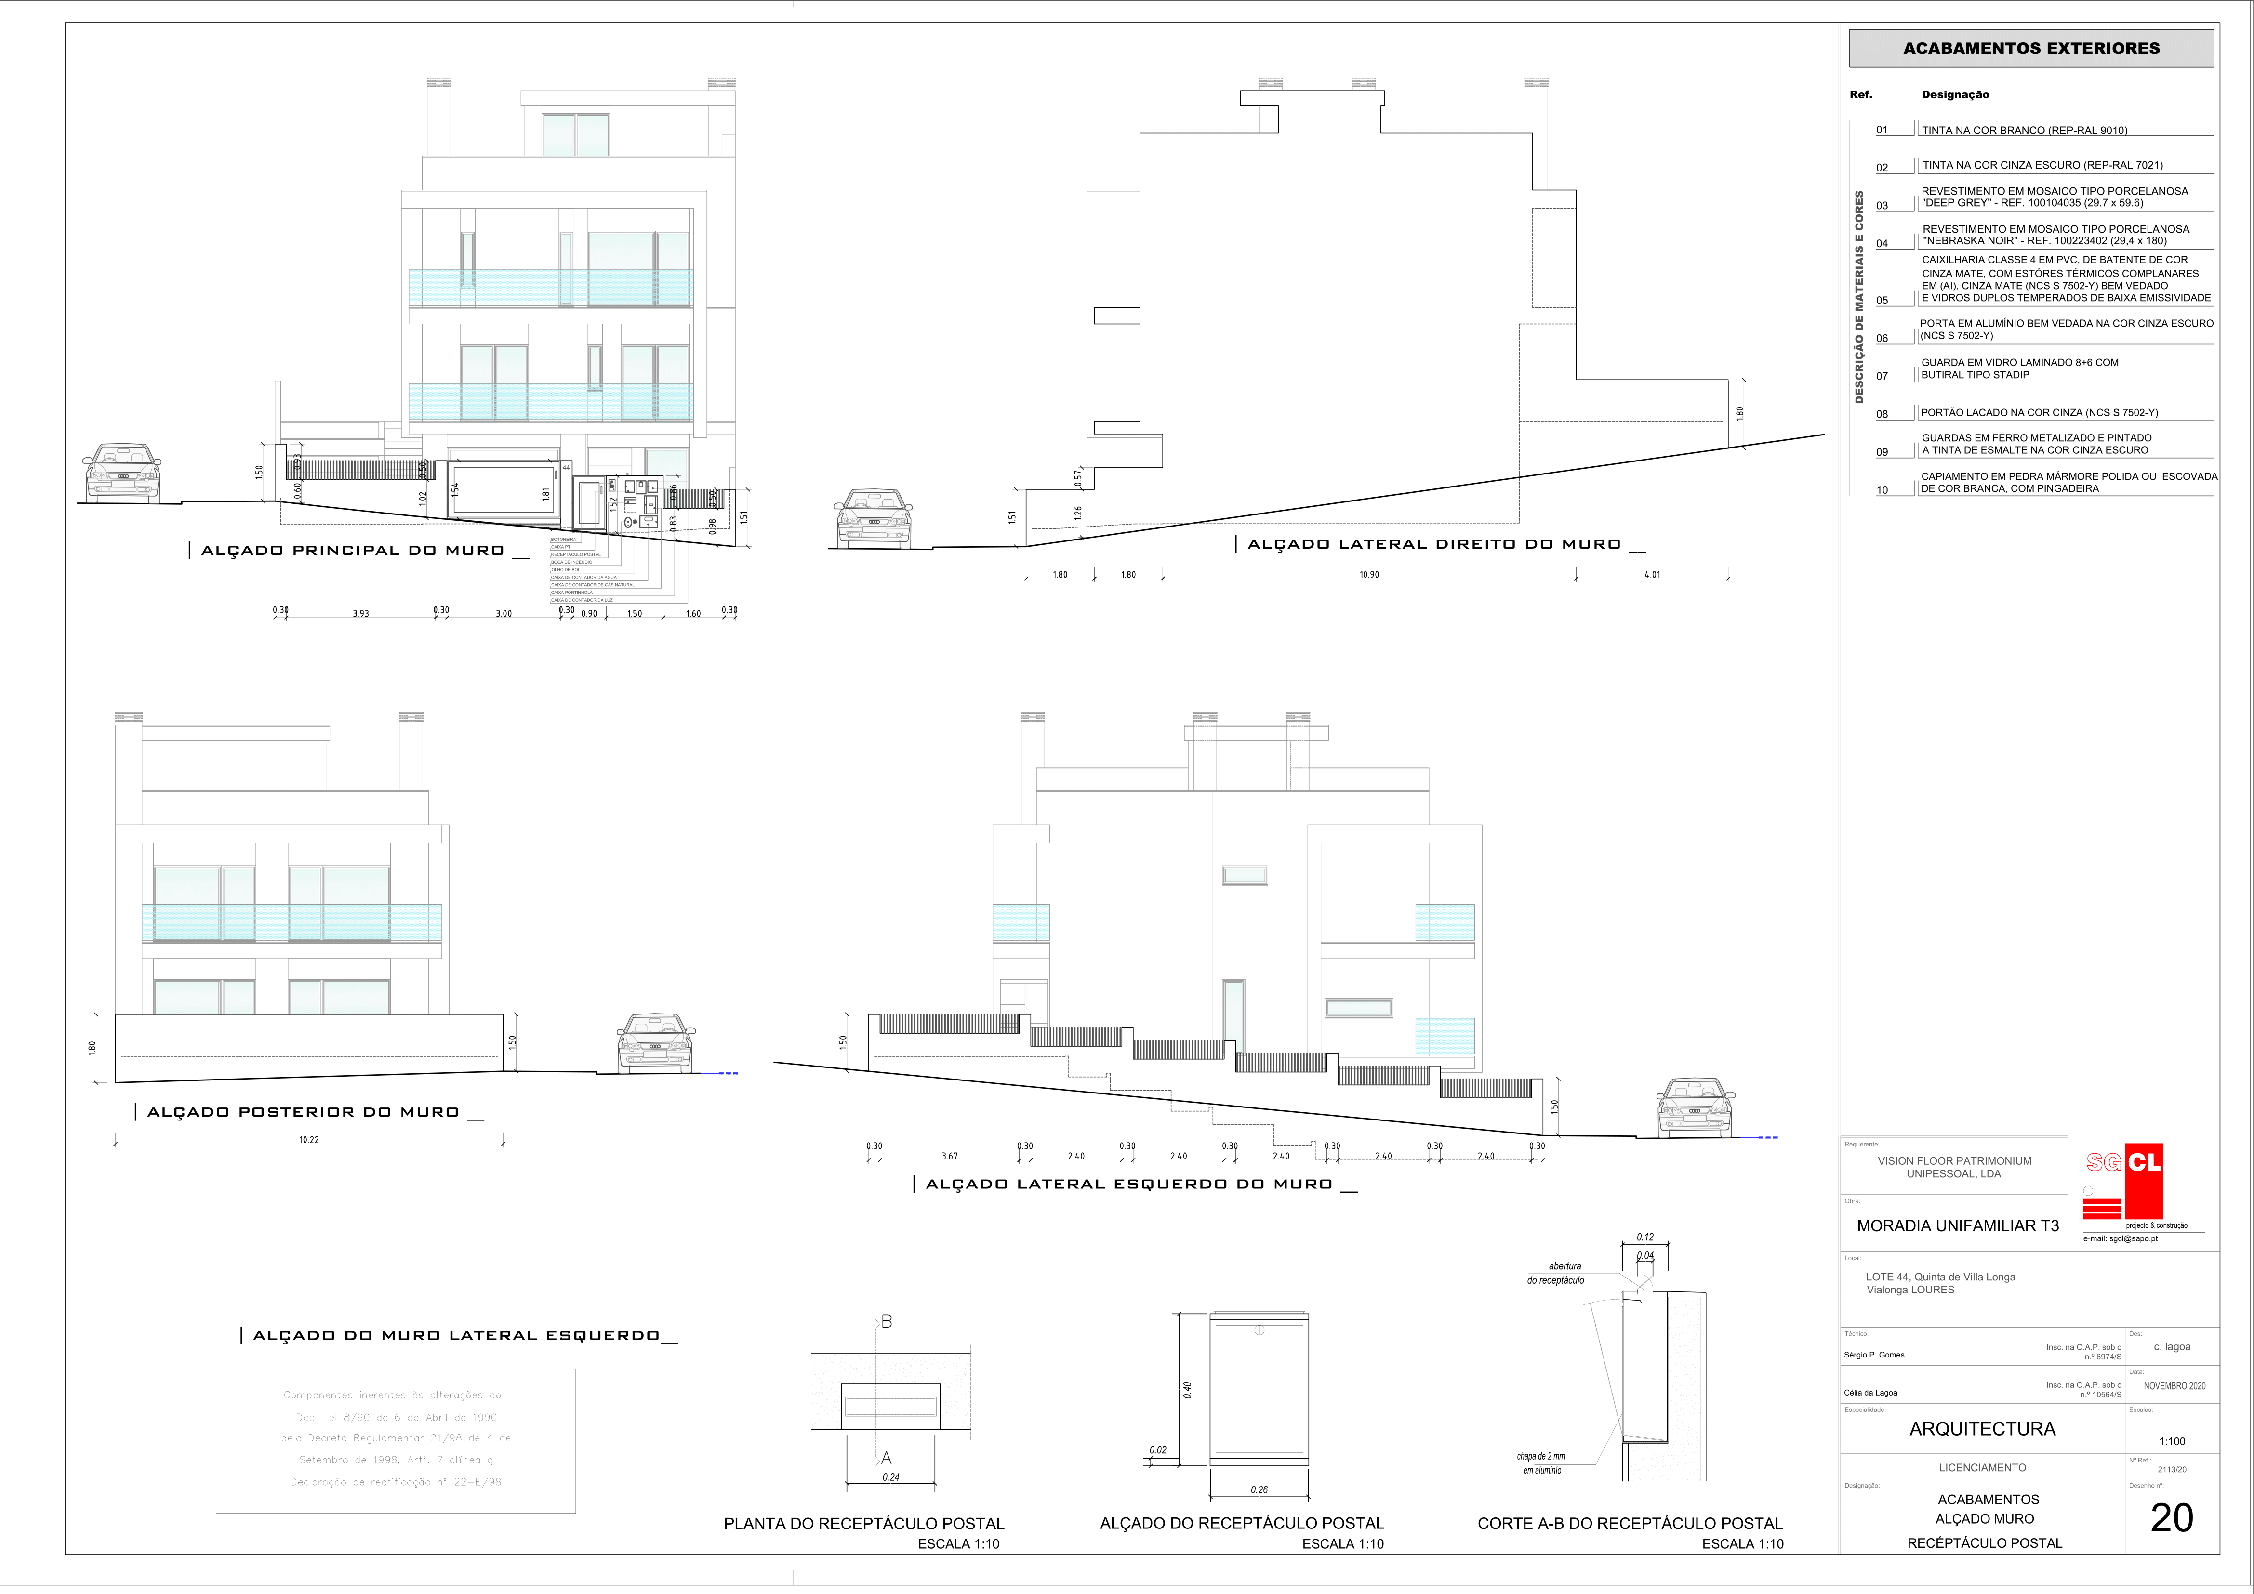The height and width of the screenshot is (1594, 2254).
Task: Click the 'CAIXILHARIA CLASSE 4 EM PVC' description
Action: click(2066, 279)
